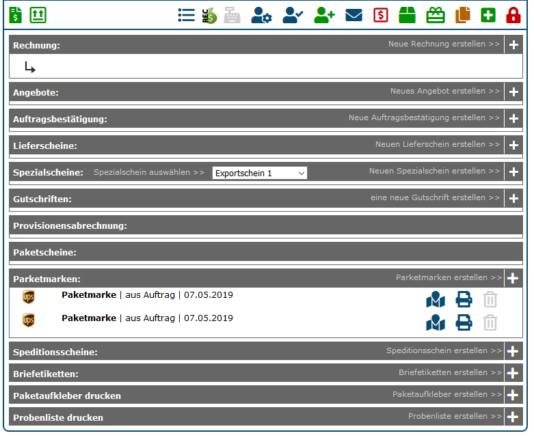Click plus button in Gutschriften row
The image size is (534, 442).
click(513, 199)
